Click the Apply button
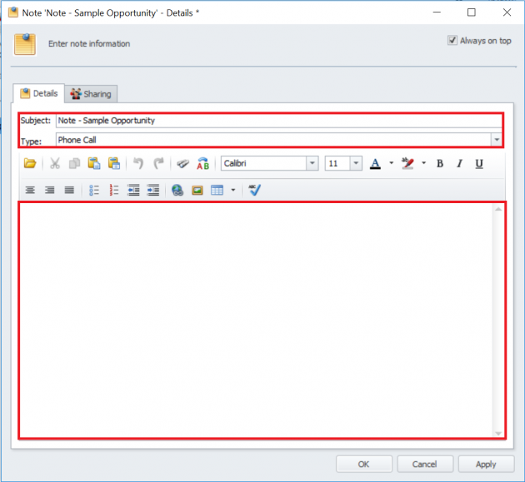The width and height of the screenshot is (525, 482). (486, 465)
